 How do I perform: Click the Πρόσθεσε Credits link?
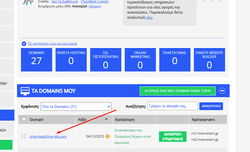point(95,1)
